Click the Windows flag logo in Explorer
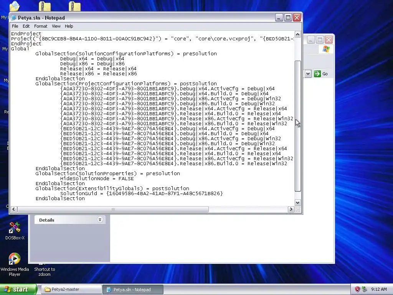Screen dimensions: 393x295 [x=326, y=49]
